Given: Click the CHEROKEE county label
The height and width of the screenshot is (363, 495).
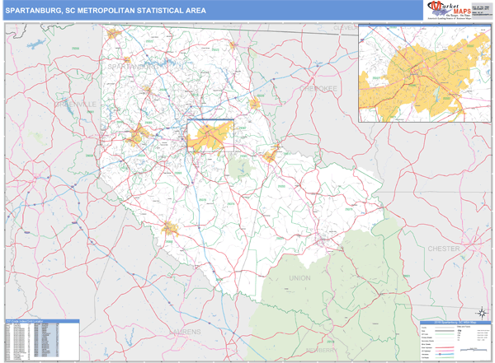Looking at the screenshot, I should click(x=318, y=89).
